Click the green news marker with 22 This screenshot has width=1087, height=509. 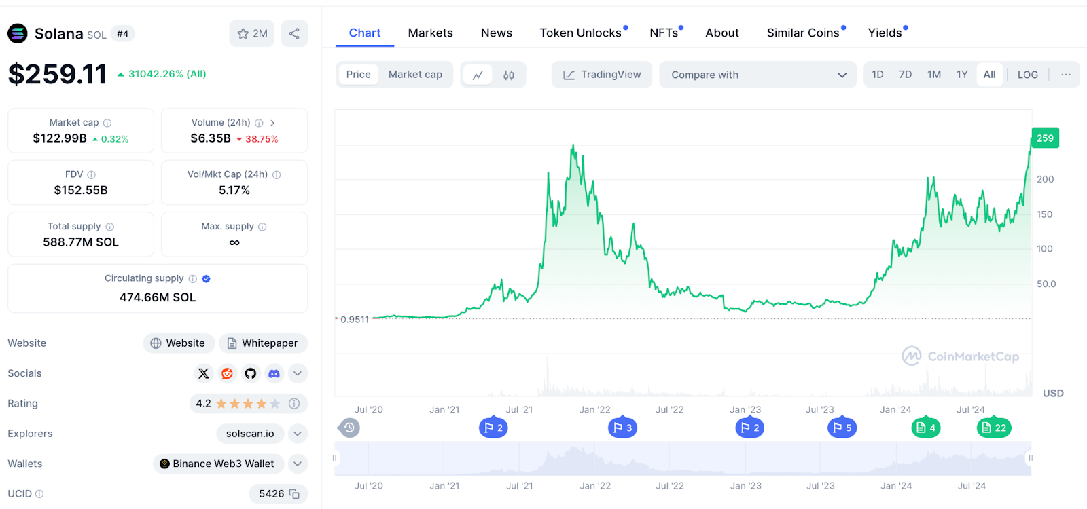coord(994,428)
